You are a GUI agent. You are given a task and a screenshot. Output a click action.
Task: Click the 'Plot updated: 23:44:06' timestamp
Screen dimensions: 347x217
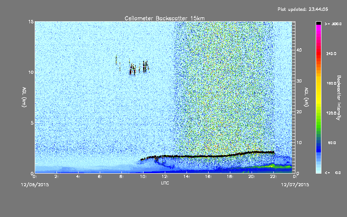click(303, 9)
